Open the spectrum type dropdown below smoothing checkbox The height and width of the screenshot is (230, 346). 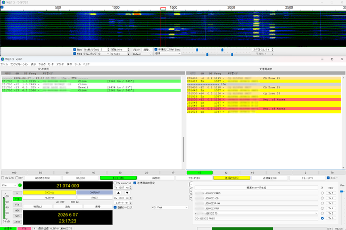point(168,54)
